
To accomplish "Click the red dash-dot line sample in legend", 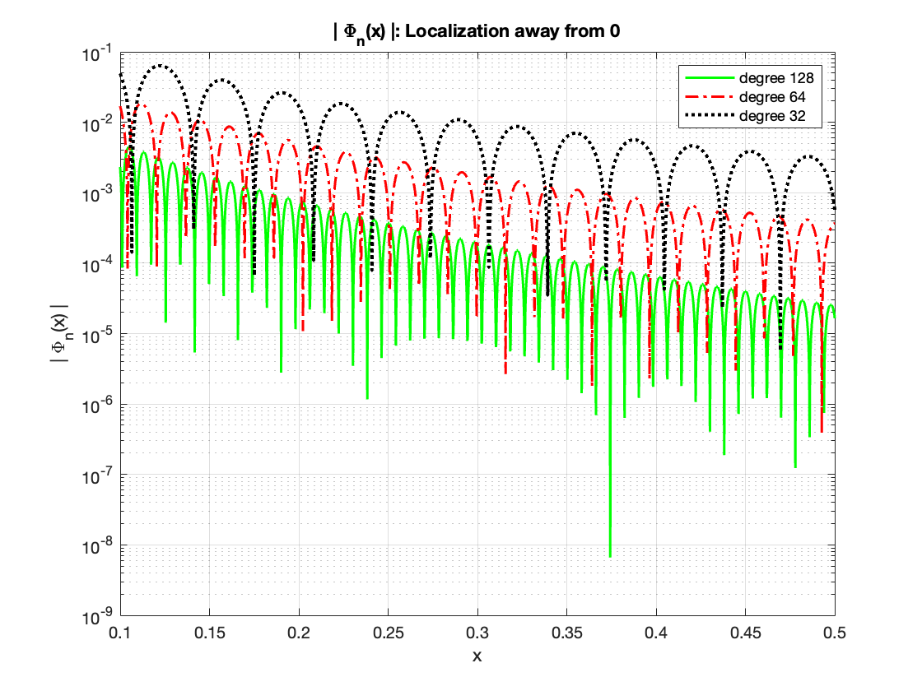I will pyautogui.click(x=708, y=98).
